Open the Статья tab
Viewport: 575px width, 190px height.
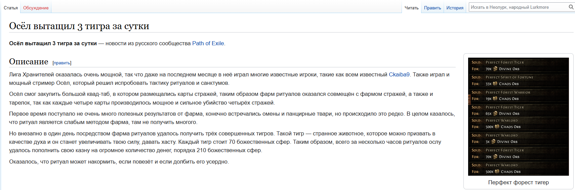click(11, 8)
